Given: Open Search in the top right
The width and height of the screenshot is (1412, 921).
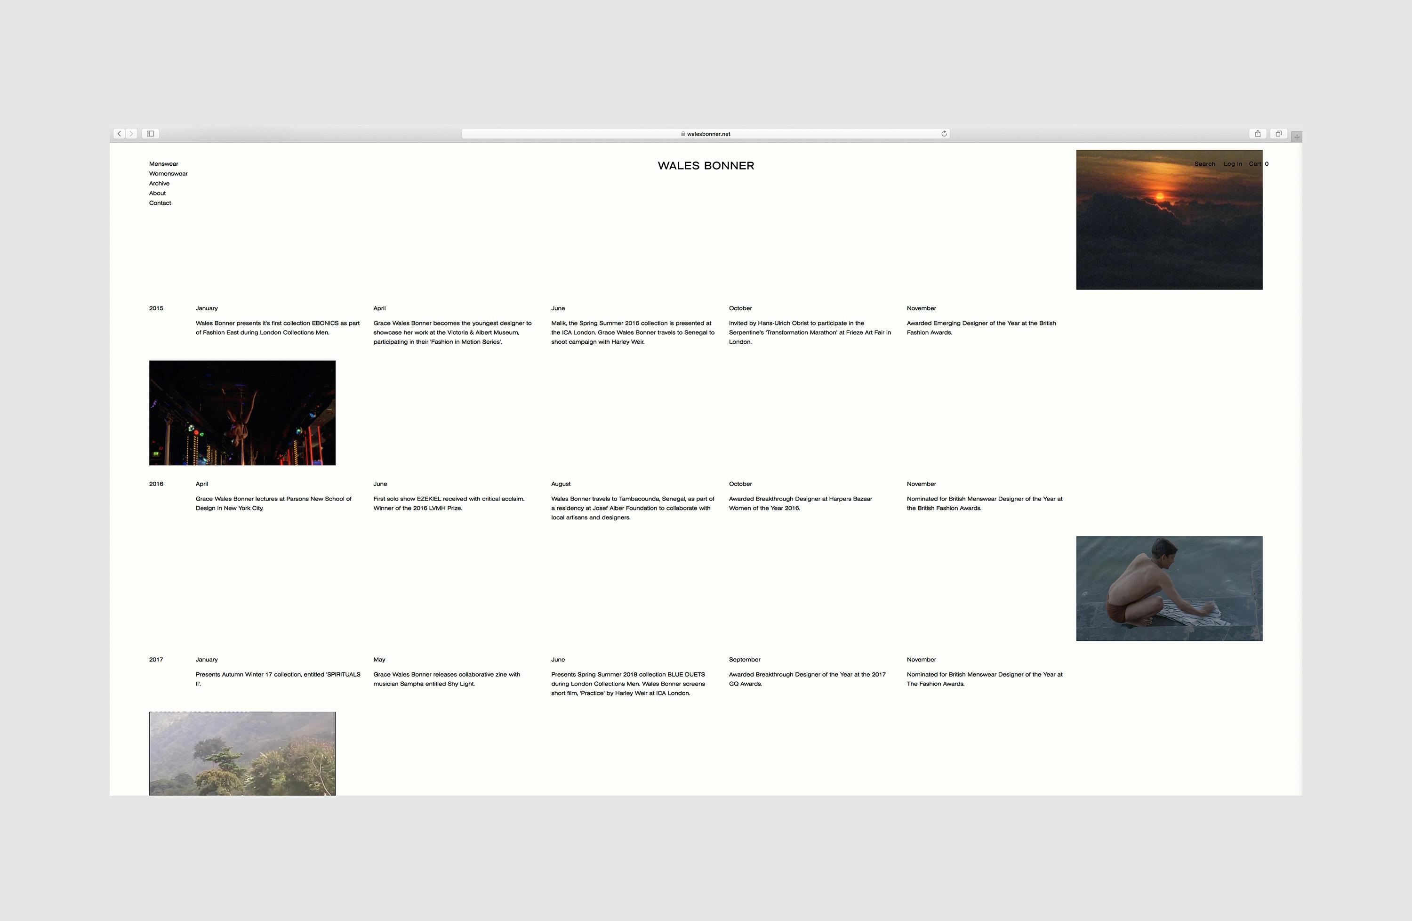Looking at the screenshot, I should (1204, 164).
